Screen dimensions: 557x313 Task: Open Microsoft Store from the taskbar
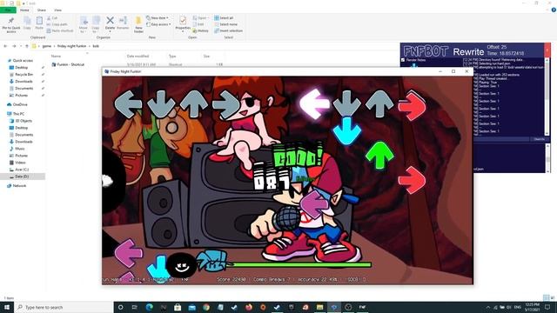coord(178,307)
